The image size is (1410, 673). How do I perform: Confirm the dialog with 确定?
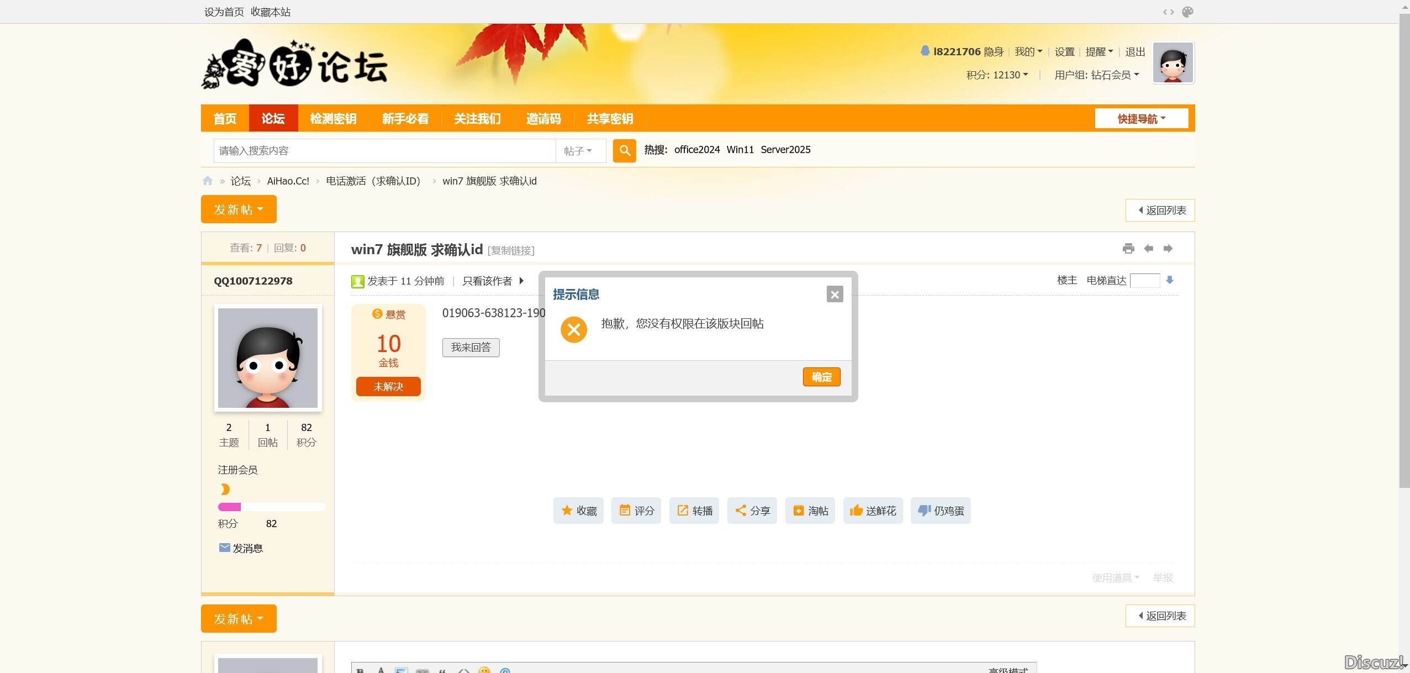pyautogui.click(x=821, y=377)
